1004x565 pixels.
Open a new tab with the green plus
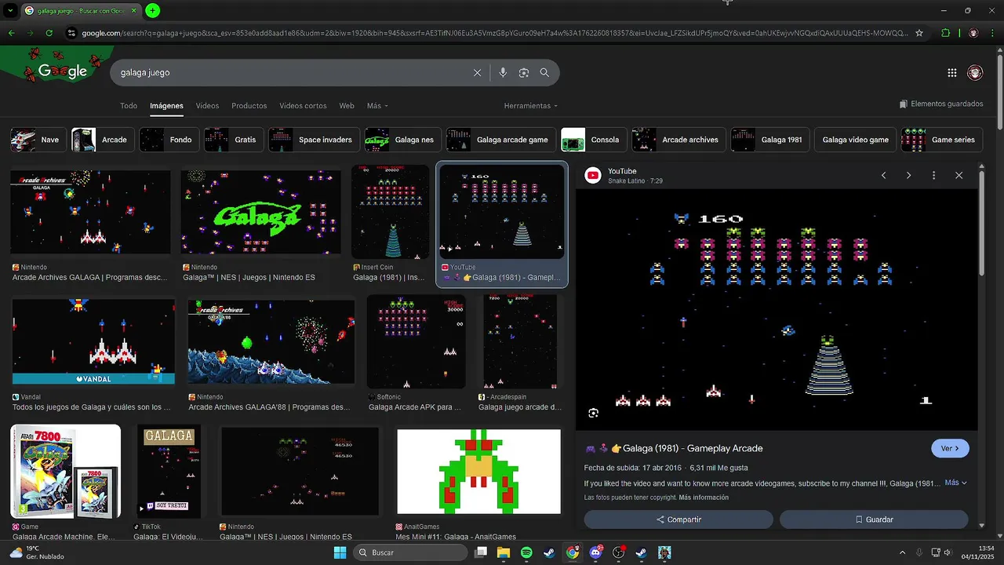pos(153,10)
